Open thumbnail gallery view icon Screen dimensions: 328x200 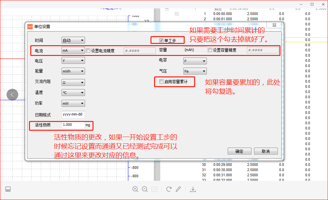(x=8, y=189)
